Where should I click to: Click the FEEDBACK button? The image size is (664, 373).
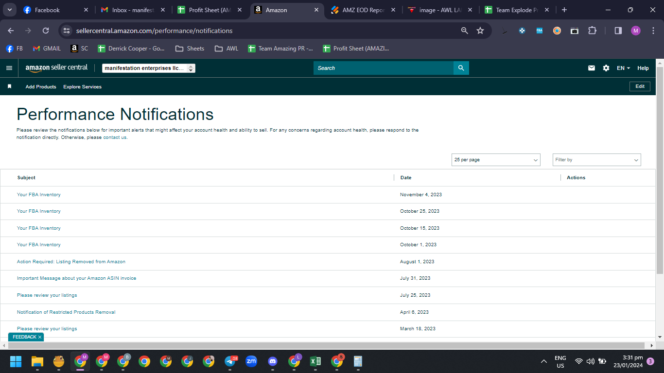[24, 337]
